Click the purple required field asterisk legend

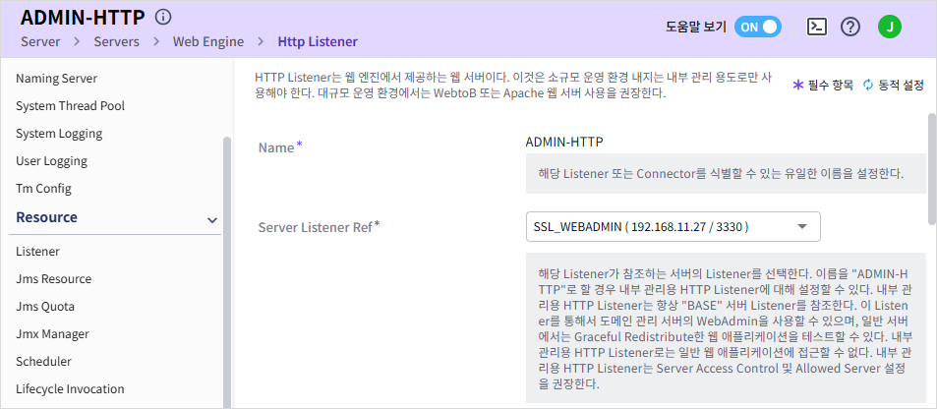pos(797,86)
